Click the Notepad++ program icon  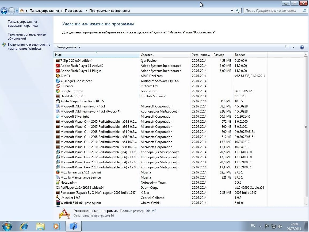point(58,183)
